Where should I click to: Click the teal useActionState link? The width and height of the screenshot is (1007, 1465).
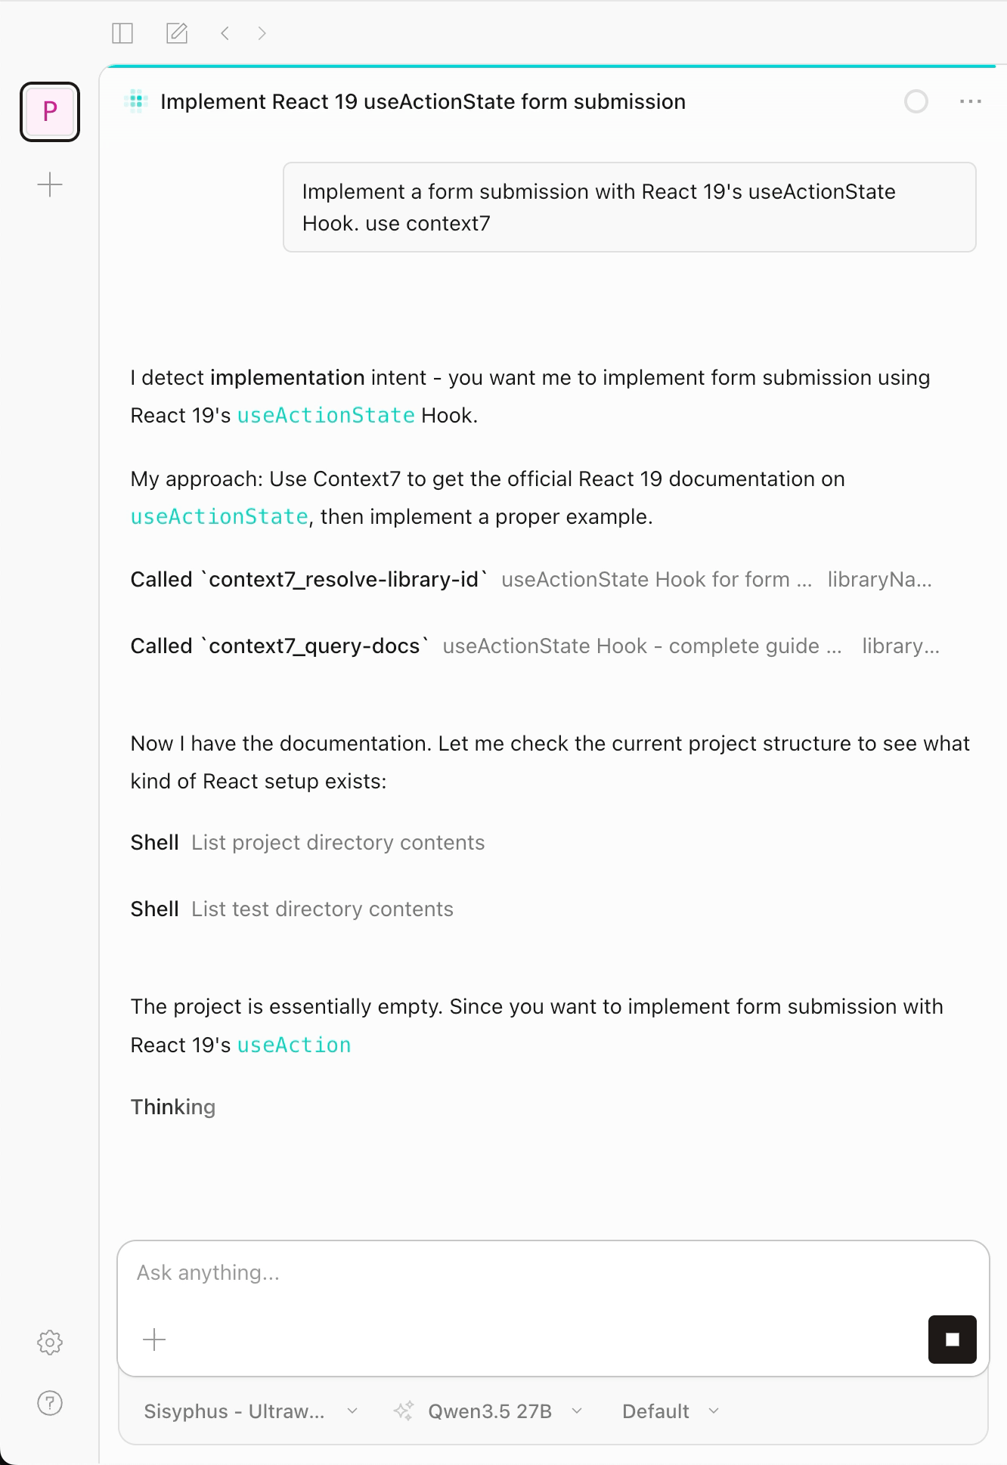pyautogui.click(x=325, y=415)
